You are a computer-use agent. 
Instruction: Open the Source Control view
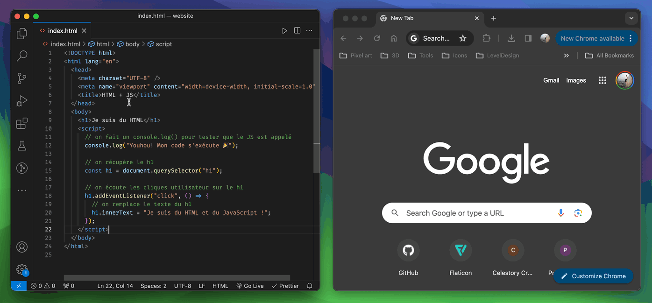tap(22, 78)
